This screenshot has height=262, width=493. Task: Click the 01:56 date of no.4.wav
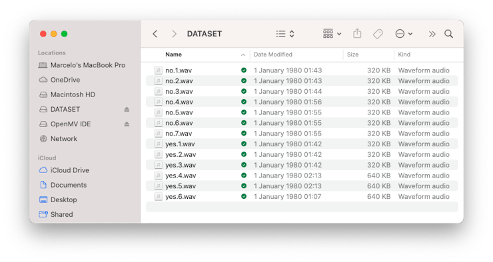[x=288, y=102]
